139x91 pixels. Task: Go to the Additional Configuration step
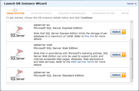coord(72,13)
